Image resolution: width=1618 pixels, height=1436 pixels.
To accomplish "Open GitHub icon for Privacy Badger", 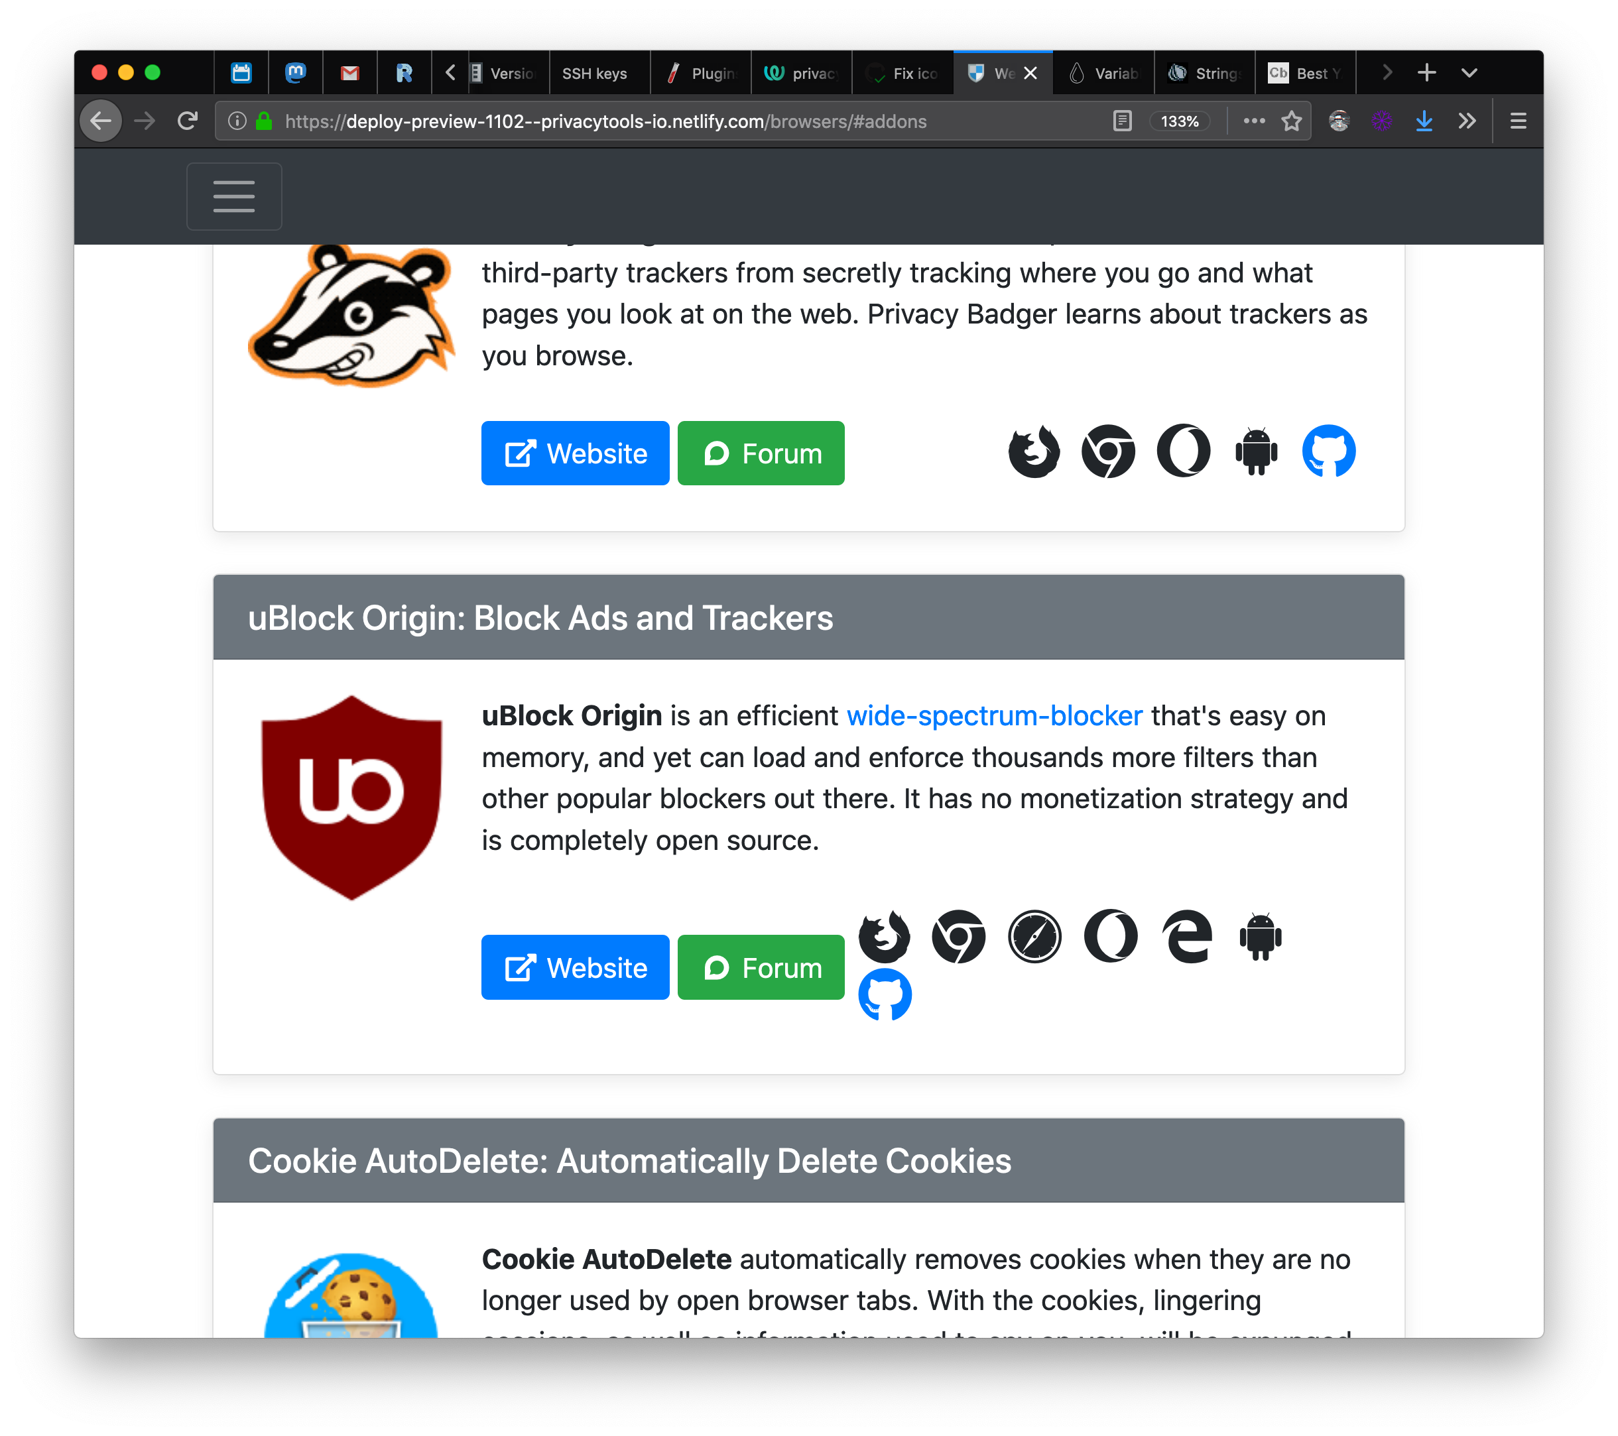I will pyautogui.click(x=1328, y=452).
